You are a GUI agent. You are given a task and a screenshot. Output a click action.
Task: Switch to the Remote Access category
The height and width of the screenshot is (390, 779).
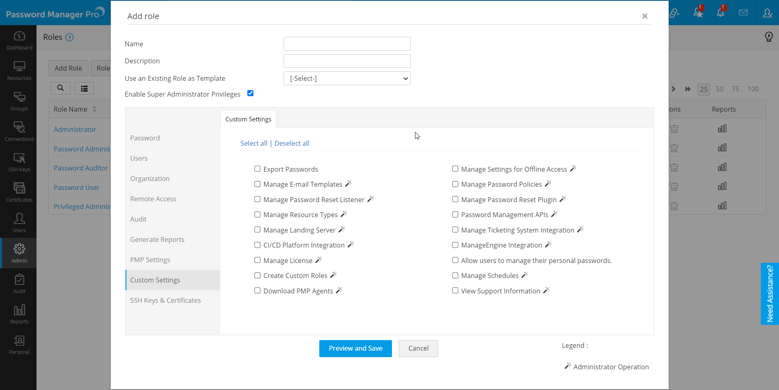(153, 199)
